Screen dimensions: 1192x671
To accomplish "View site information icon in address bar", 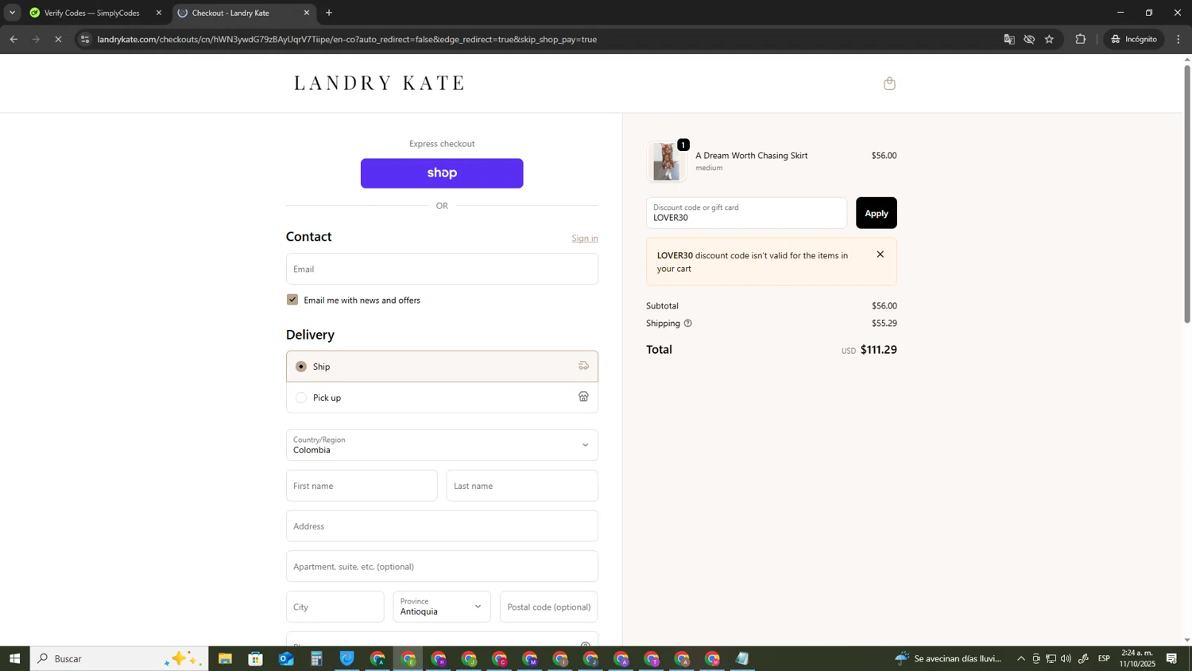I will [85, 39].
